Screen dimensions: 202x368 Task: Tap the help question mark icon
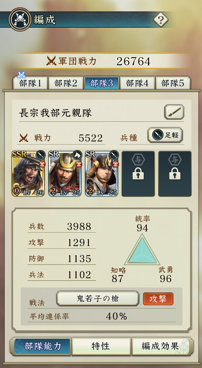[161, 19]
